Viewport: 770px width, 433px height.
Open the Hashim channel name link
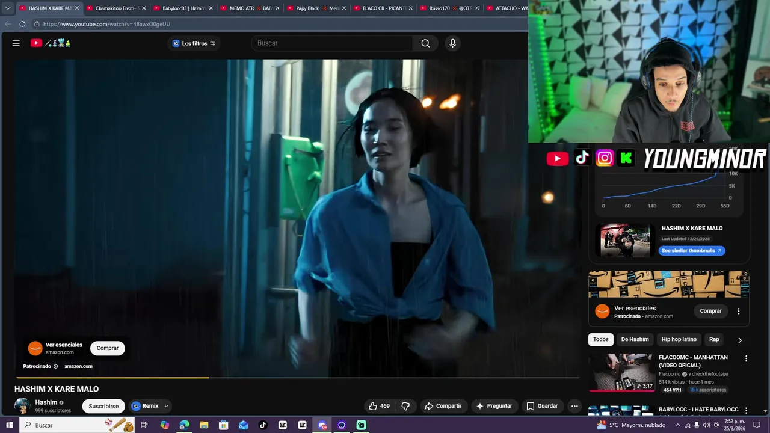46,402
